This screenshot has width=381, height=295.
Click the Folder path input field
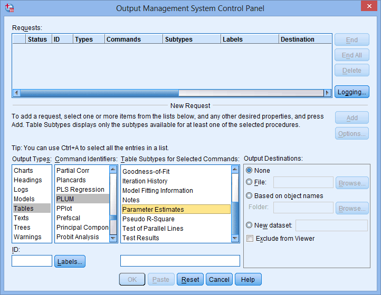[x=303, y=208]
